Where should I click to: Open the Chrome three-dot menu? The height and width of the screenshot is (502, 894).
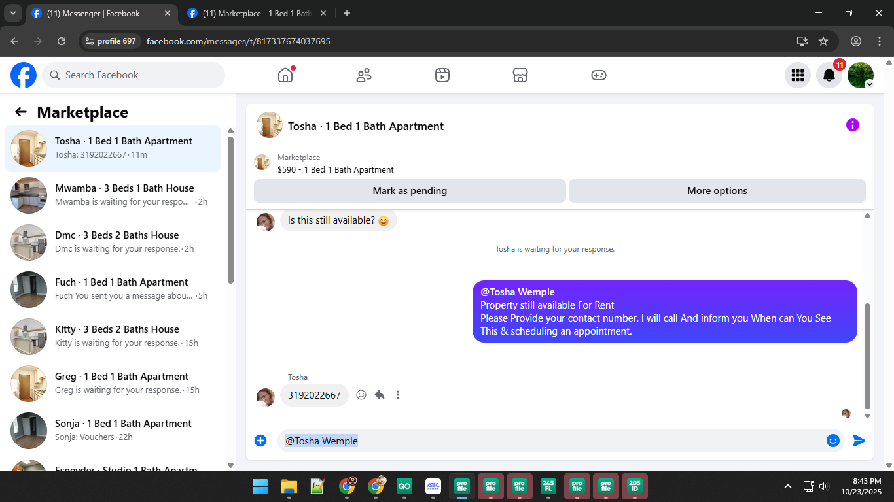pyautogui.click(x=879, y=41)
